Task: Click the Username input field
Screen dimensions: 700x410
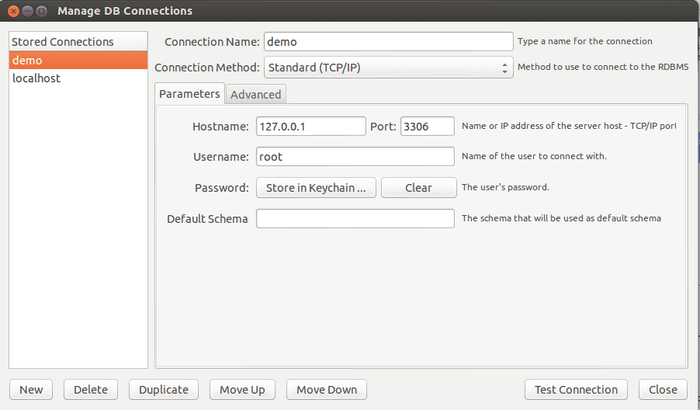Action: pos(355,157)
